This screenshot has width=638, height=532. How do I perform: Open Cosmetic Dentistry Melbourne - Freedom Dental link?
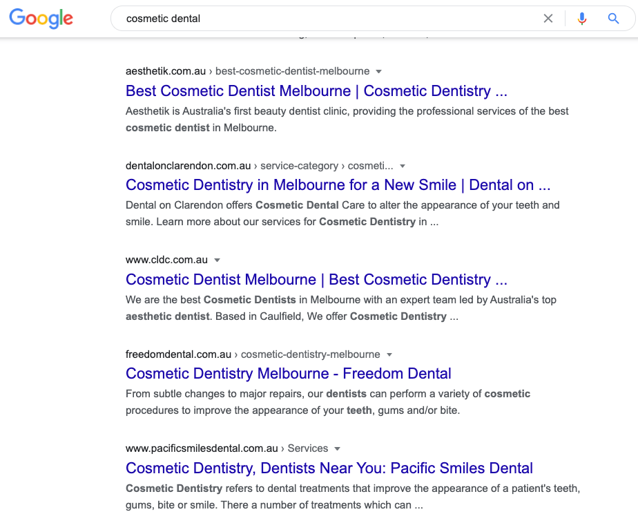(x=289, y=373)
